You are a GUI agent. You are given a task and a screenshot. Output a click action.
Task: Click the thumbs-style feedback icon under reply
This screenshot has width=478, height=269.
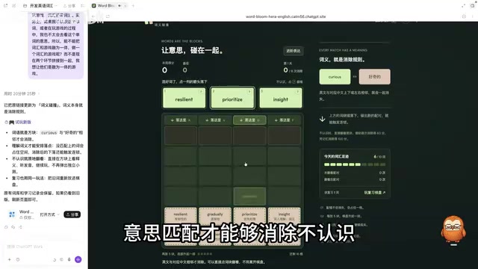pyautogui.click(x=13, y=227)
